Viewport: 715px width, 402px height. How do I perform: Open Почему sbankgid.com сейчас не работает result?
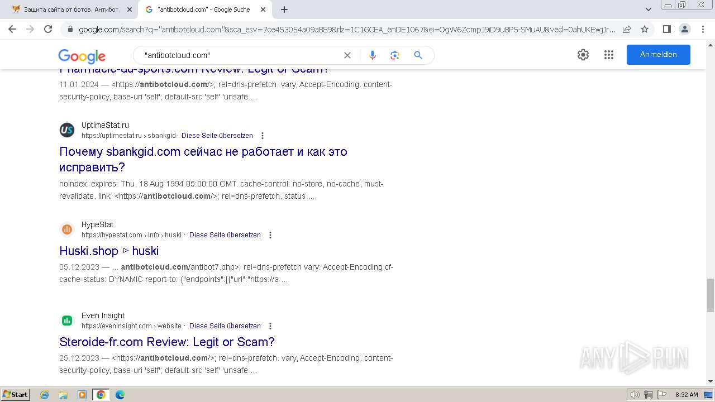203,159
